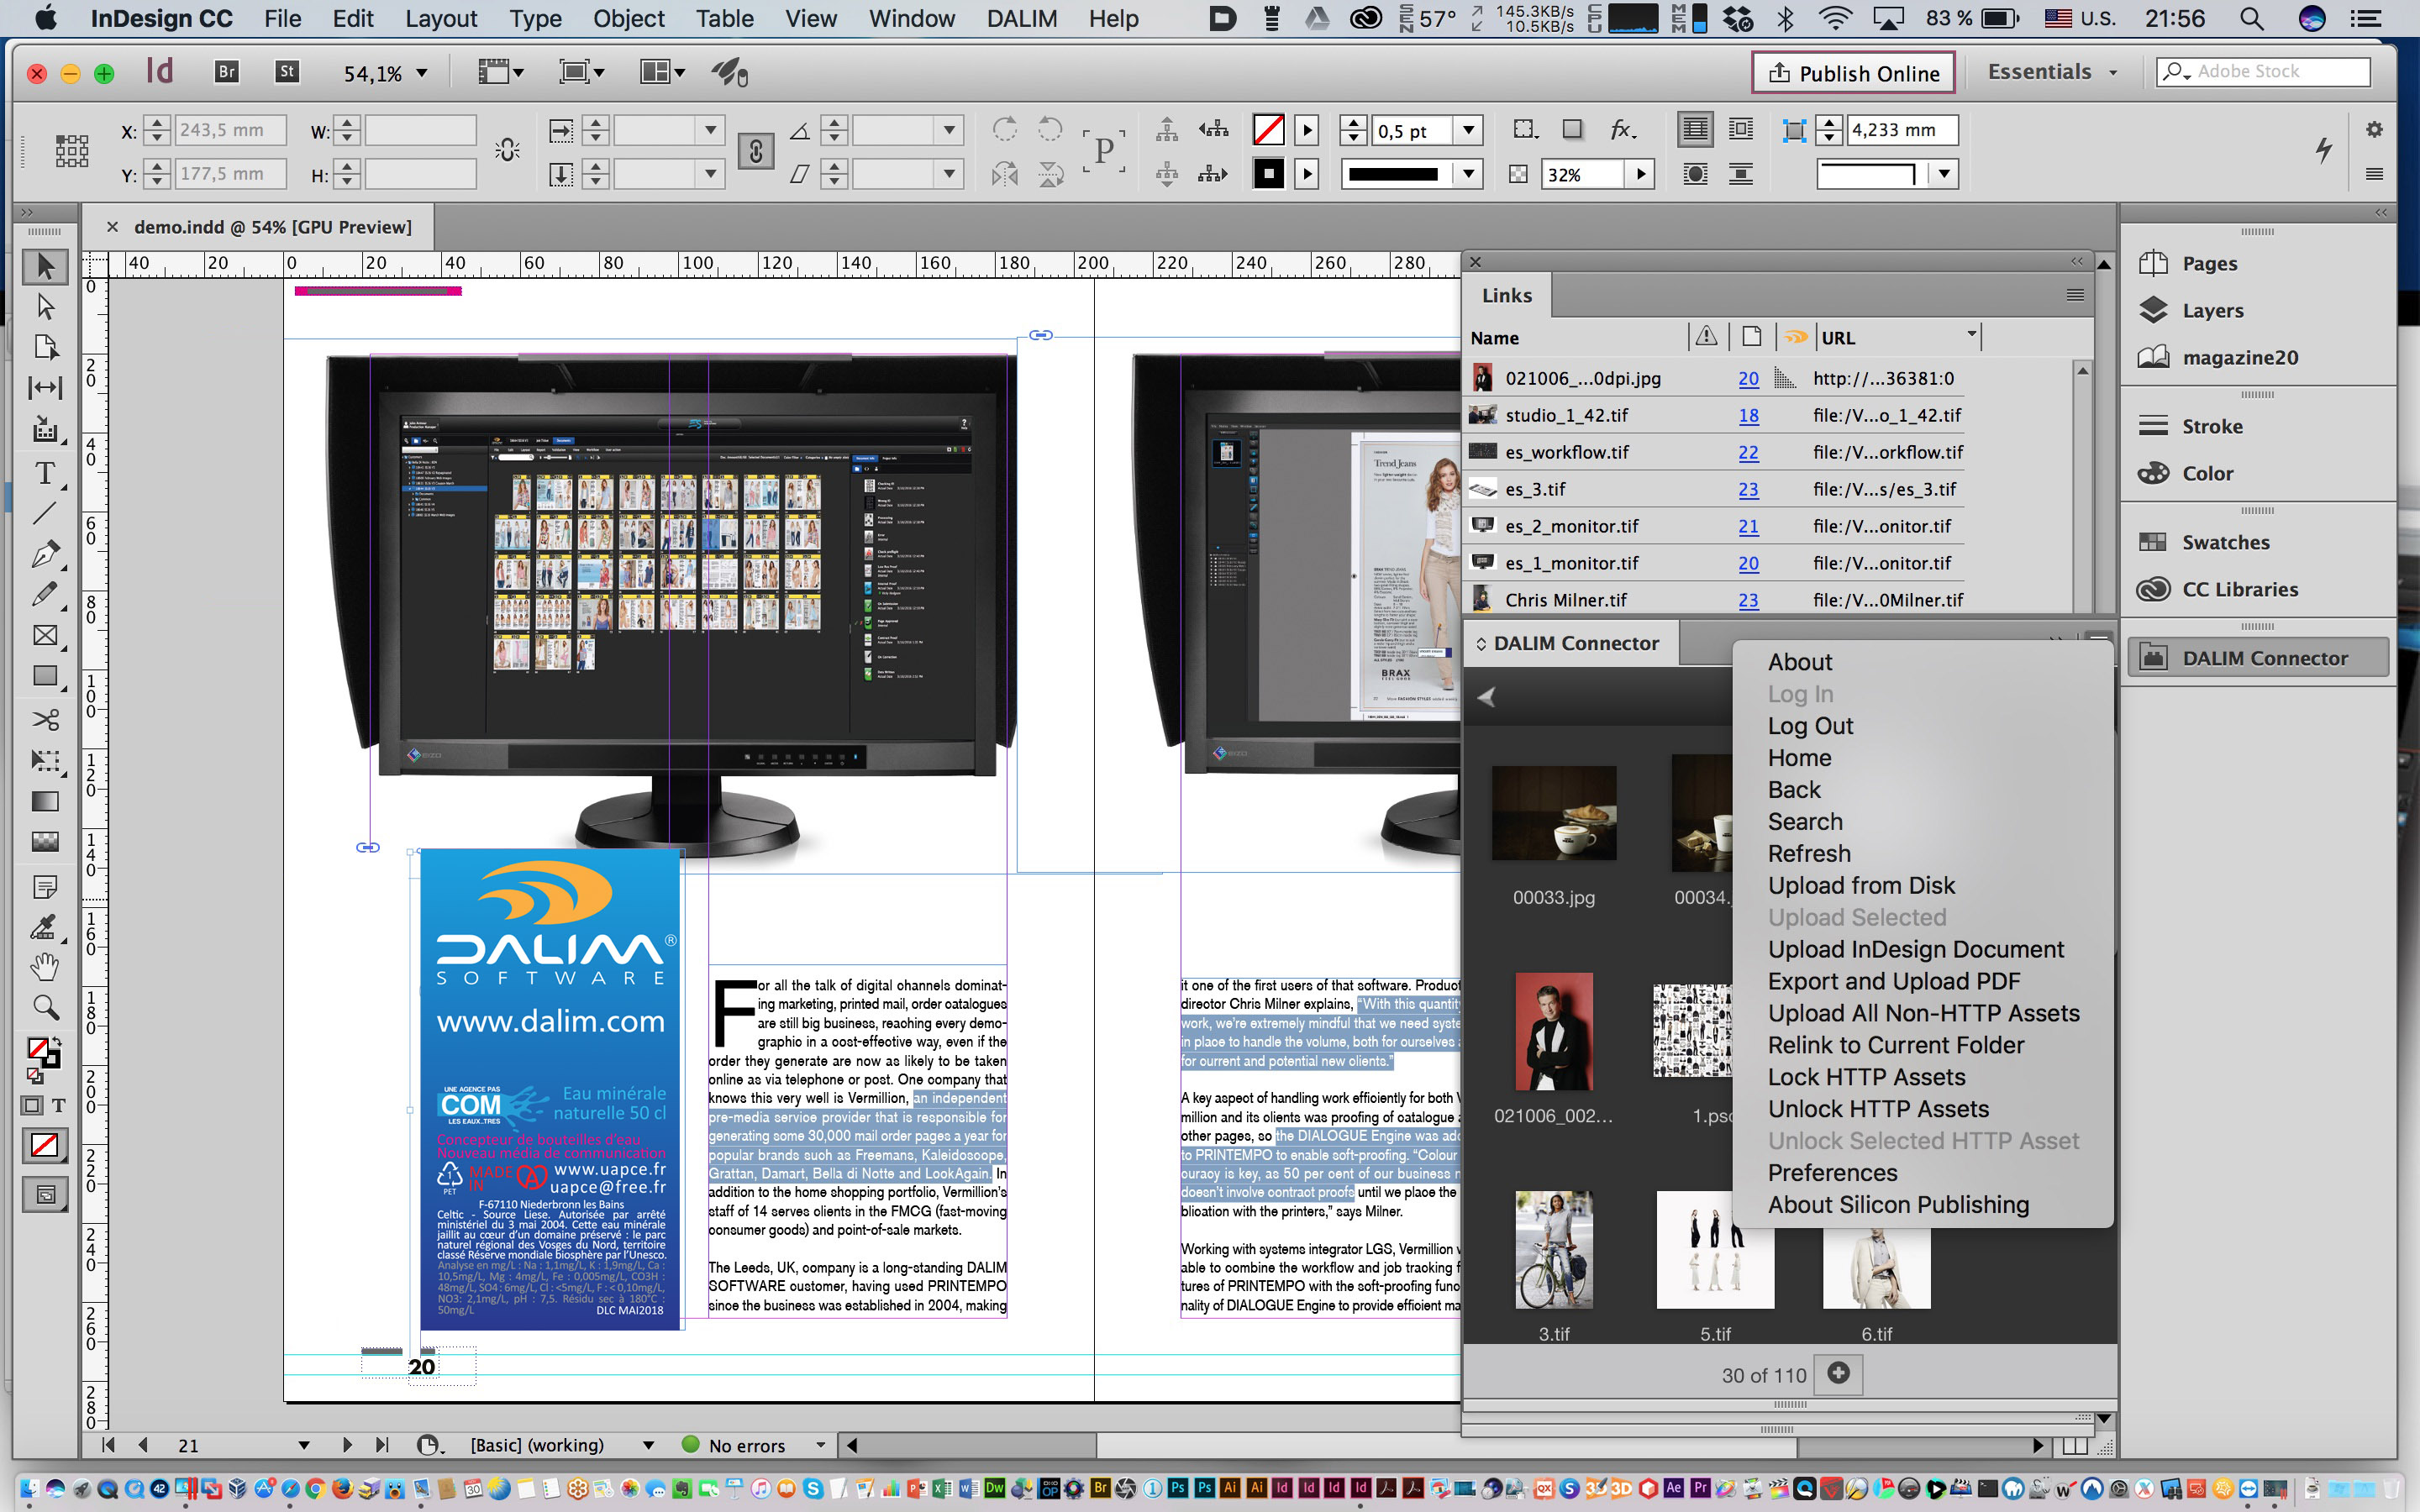Toggle Preview screen mode in toolbox
2420x1512 pixels.
(x=44, y=1194)
